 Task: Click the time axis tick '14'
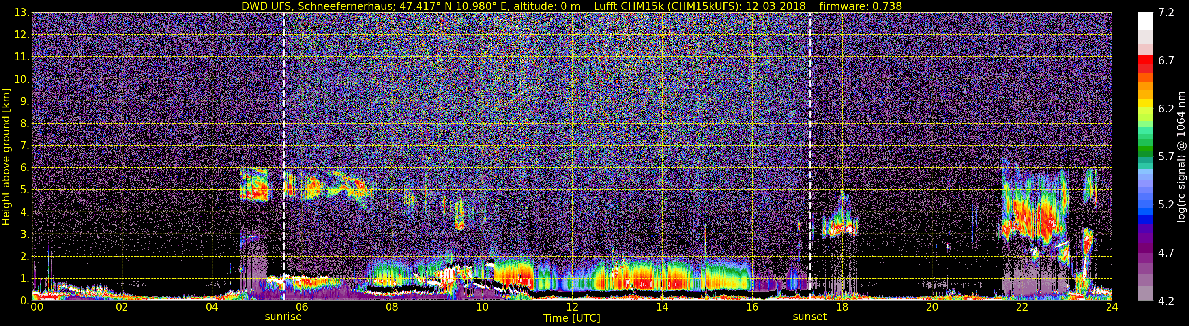point(662,307)
